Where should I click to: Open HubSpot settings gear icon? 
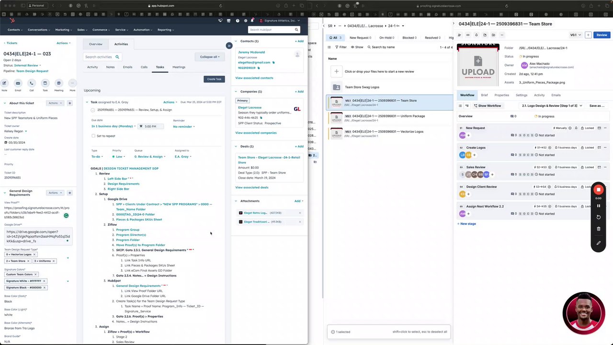pyautogui.click(x=246, y=21)
